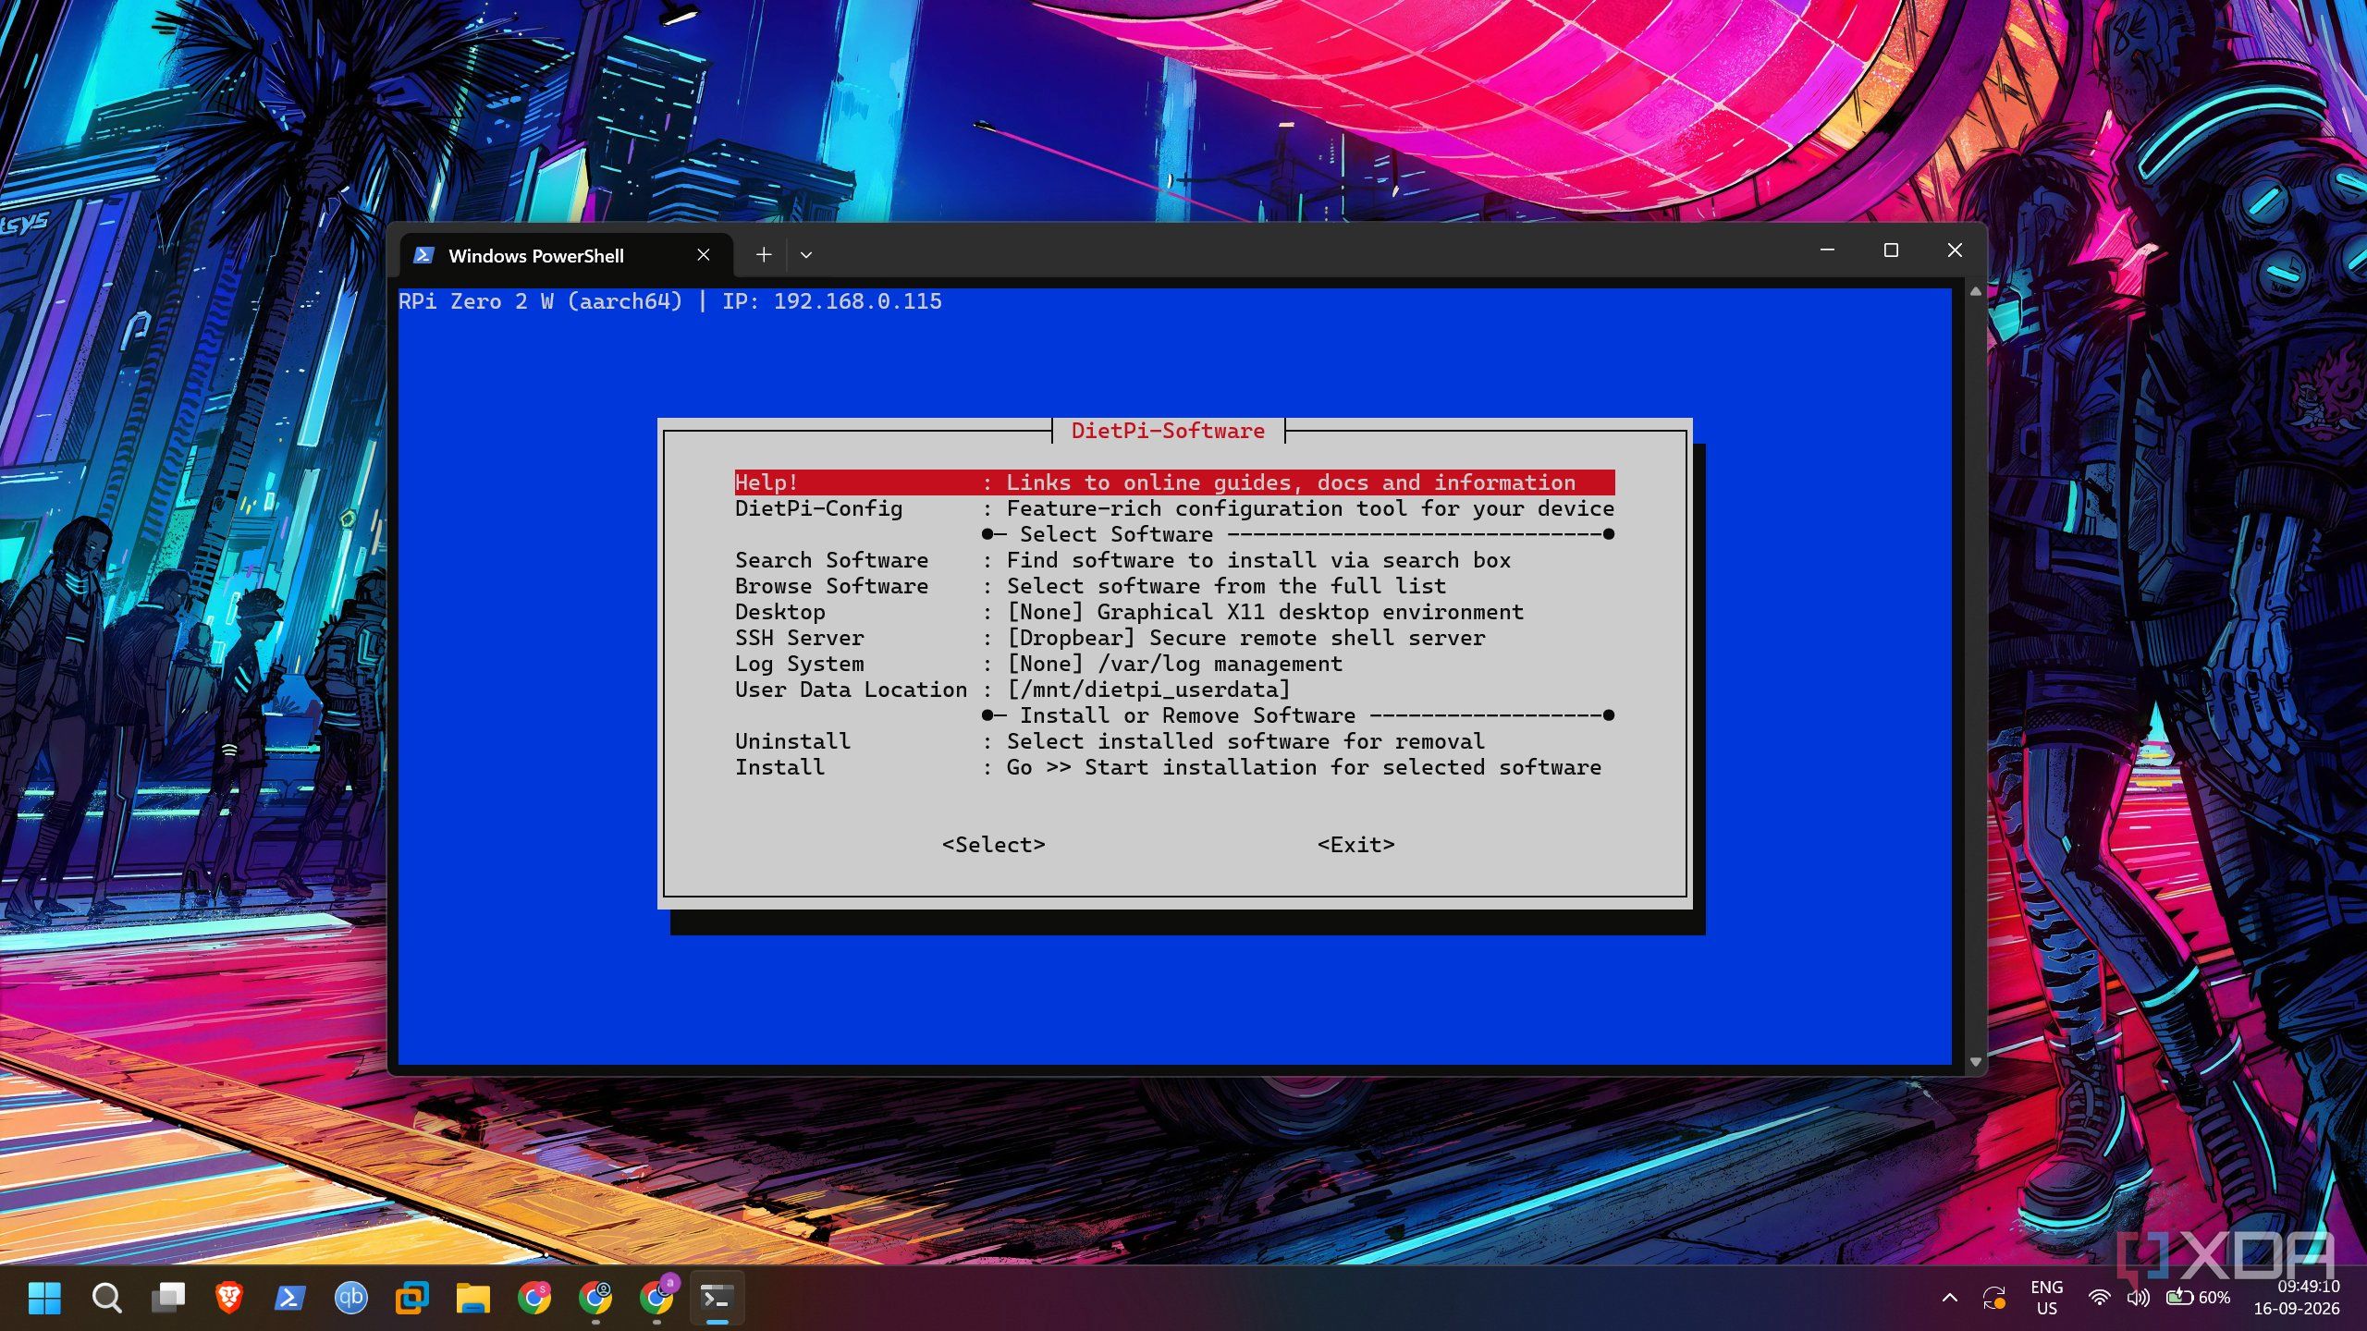The width and height of the screenshot is (2367, 1331).
Task: Select the Help! menu entry
Action: pyautogui.click(x=1174, y=482)
